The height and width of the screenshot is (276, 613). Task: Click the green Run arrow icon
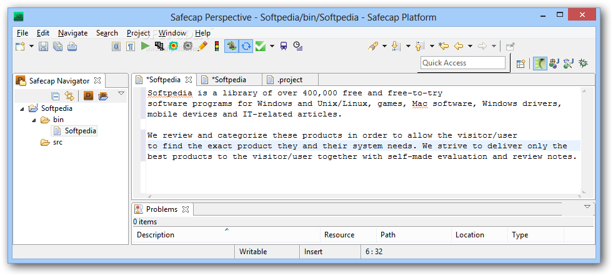(146, 46)
